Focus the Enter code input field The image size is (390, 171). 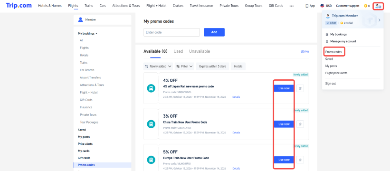click(x=171, y=32)
